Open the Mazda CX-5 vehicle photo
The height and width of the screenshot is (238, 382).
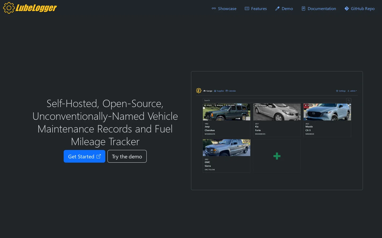[x=327, y=112]
